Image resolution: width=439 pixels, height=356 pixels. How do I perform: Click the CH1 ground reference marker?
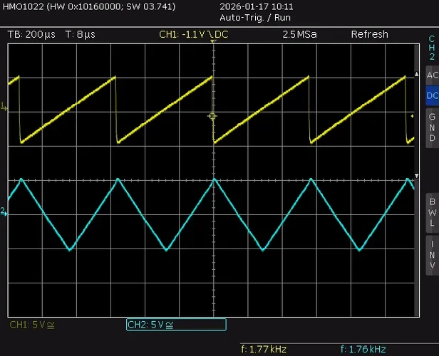point(4,107)
